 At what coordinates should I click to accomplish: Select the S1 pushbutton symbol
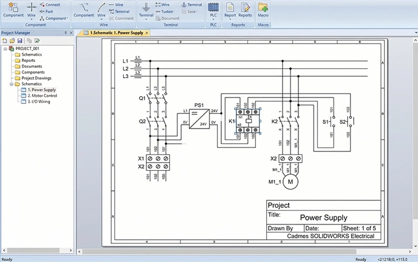click(x=332, y=122)
